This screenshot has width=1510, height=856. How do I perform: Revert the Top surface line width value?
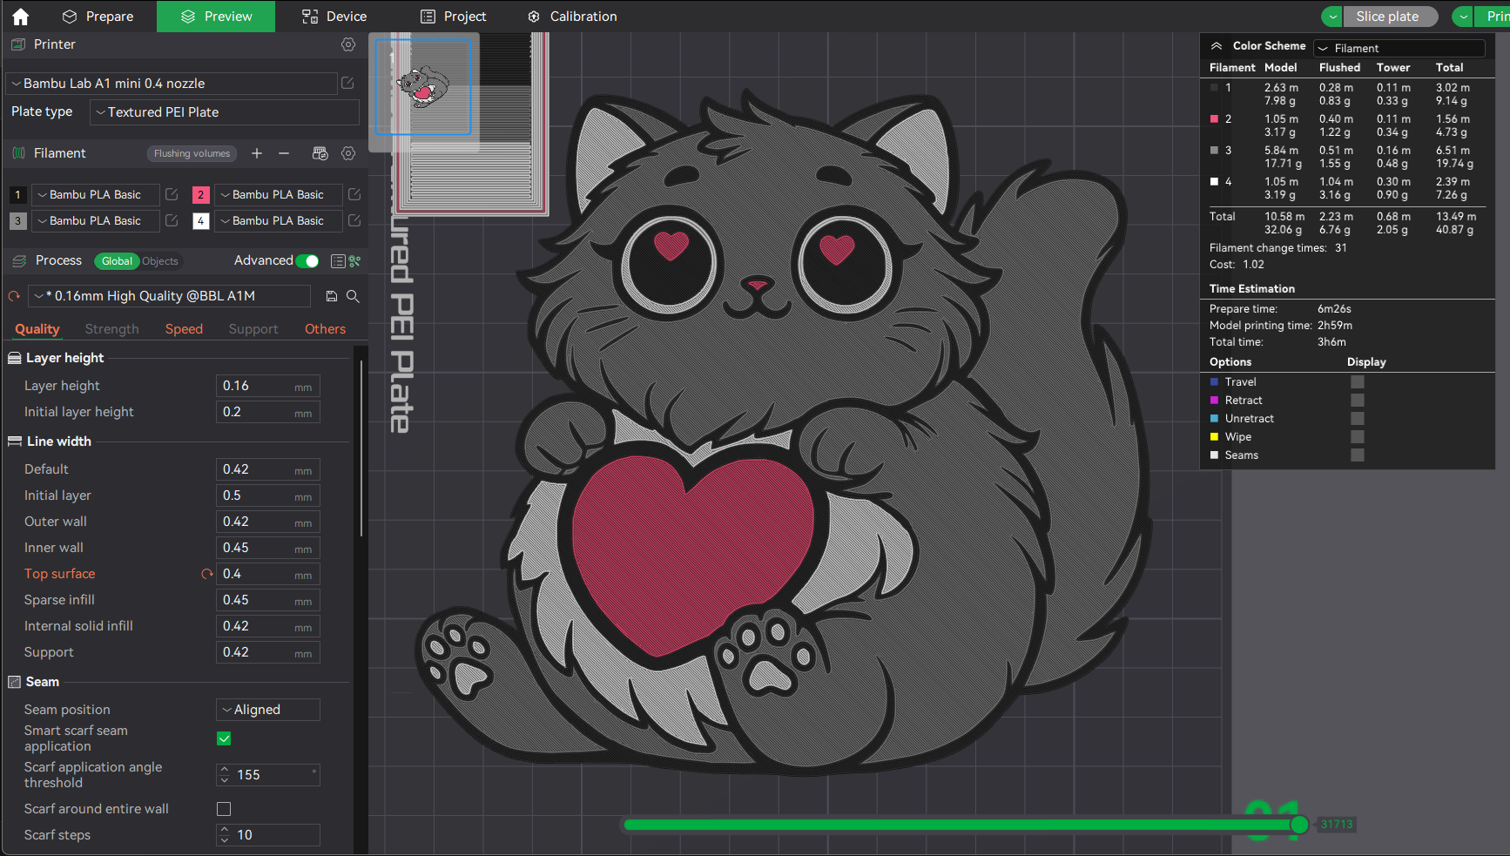pos(207,574)
